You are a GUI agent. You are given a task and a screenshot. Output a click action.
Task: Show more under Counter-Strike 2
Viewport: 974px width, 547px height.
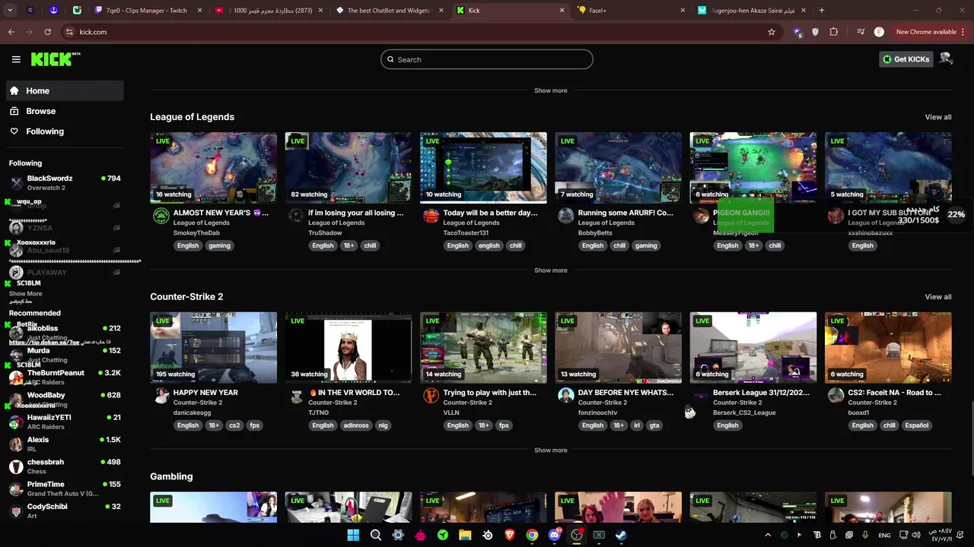(550, 451)
